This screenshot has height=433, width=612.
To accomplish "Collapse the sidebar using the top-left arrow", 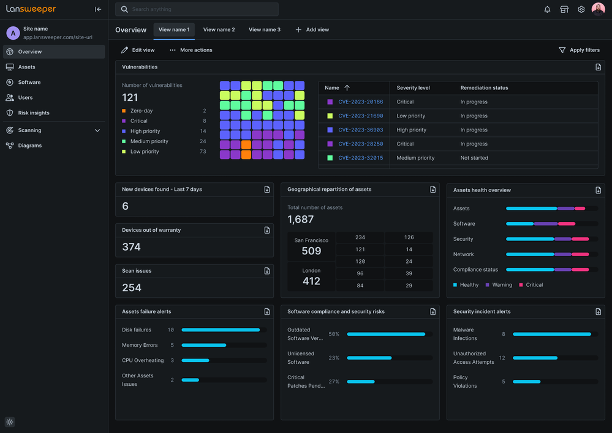I will [x=97, y=9].
